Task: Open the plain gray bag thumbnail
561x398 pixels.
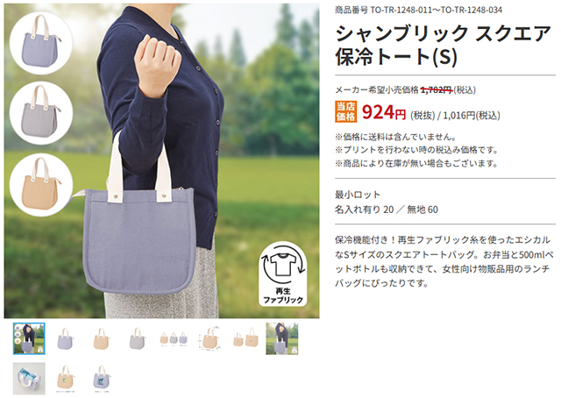Action: 138,338
